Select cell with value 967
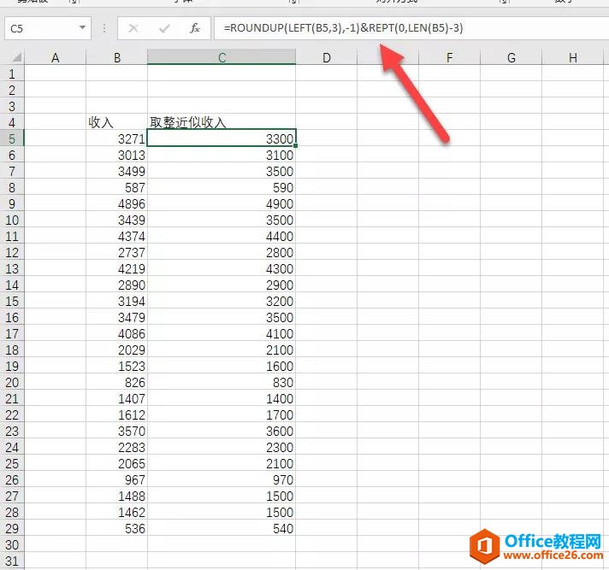 click(117, 480)
